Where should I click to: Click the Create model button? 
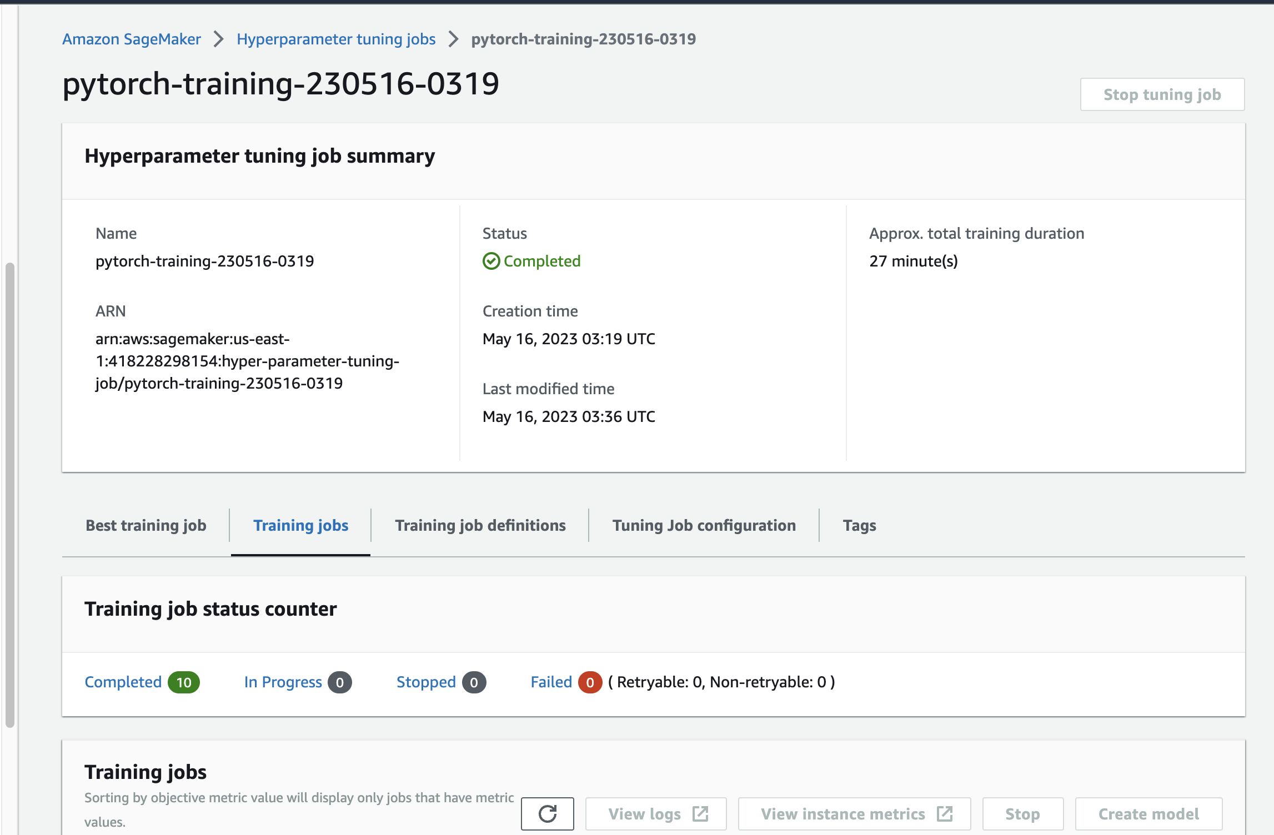1148,814
